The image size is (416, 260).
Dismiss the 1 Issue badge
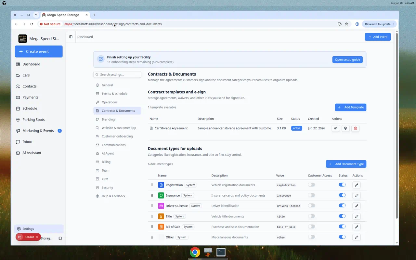(37, 237)
